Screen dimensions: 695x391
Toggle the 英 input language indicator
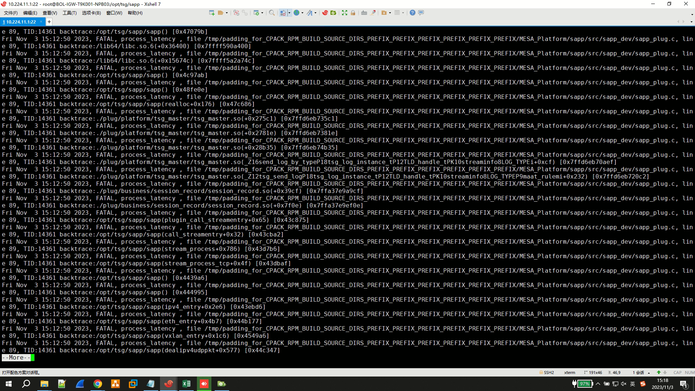[x=632, y=384]
